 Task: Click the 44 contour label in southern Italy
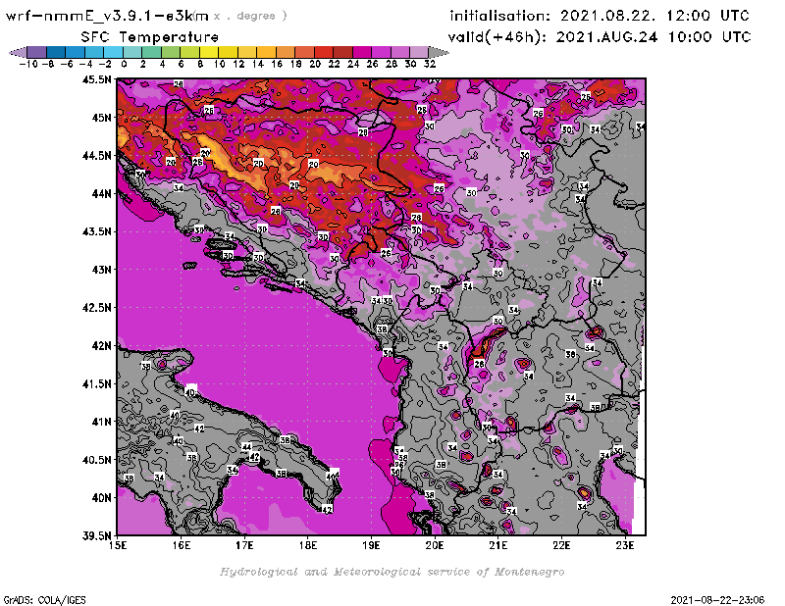coord(247,447)
